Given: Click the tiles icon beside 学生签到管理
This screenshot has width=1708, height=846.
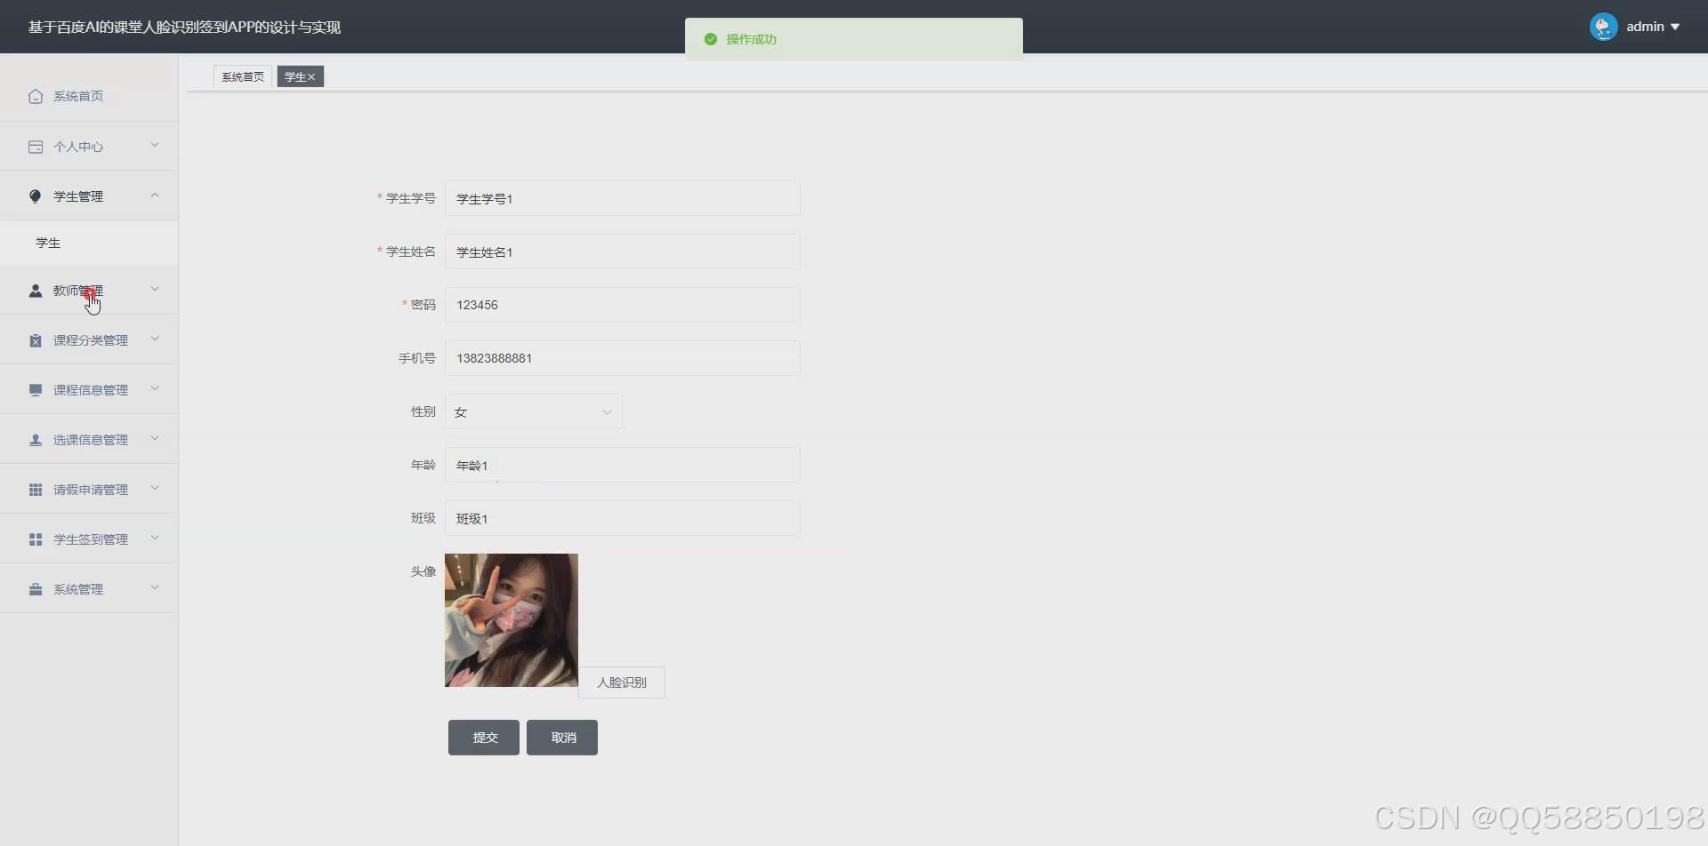Looking at the screenshot, I should (x=36, y=539).
